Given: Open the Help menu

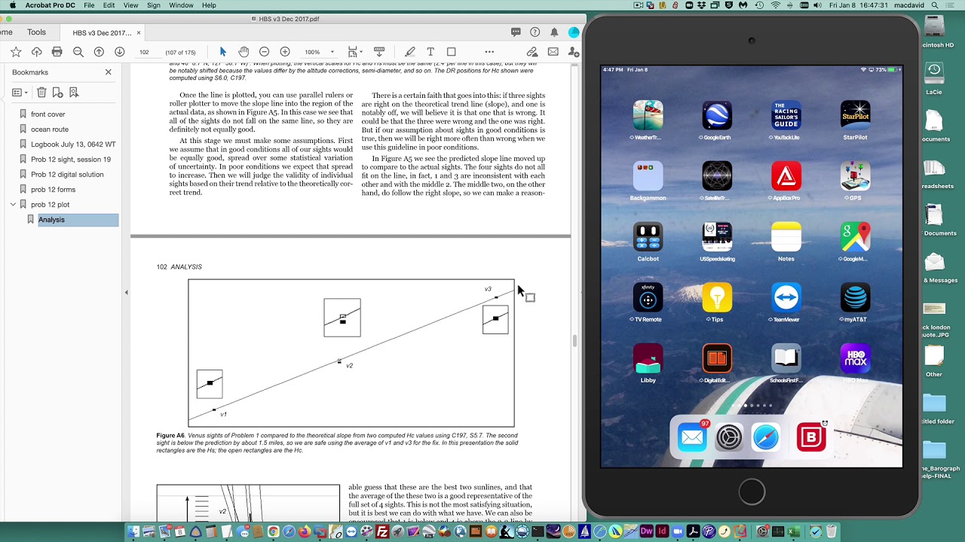Looking at the screenshot, I should [209, 5].
